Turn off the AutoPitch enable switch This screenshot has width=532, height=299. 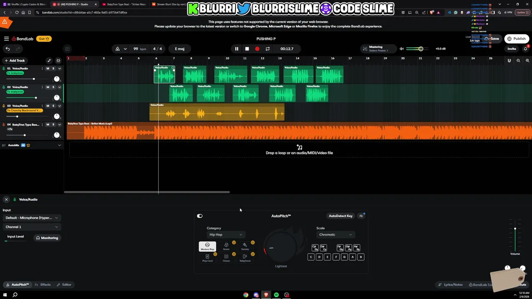coord(200,216)
